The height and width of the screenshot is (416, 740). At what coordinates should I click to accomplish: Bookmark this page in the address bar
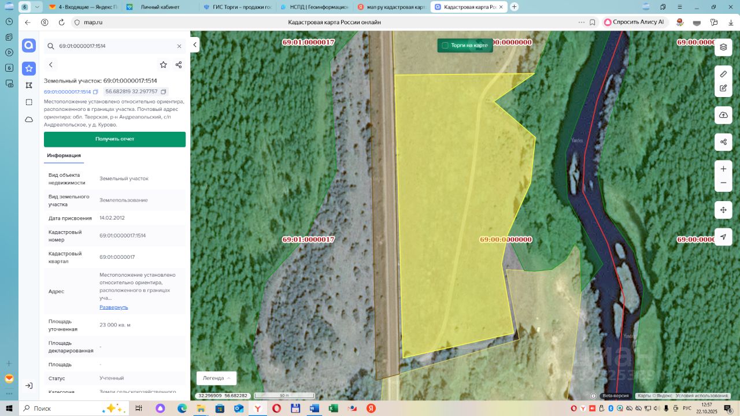(593, 22)
